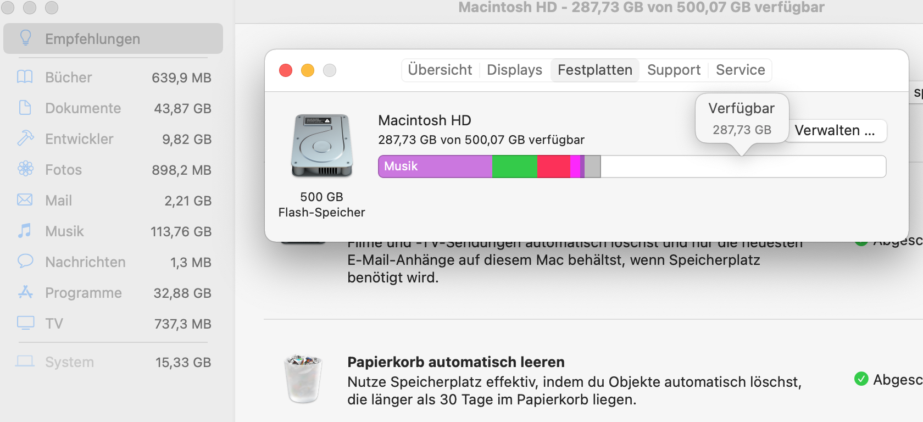Click the Macintosh HD drive icon
Image resolution: width=923 pixels, height=422 pixels.
tap(321, 146)
